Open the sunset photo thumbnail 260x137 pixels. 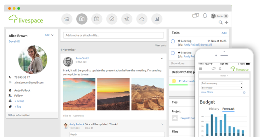(x=114, y=94)
